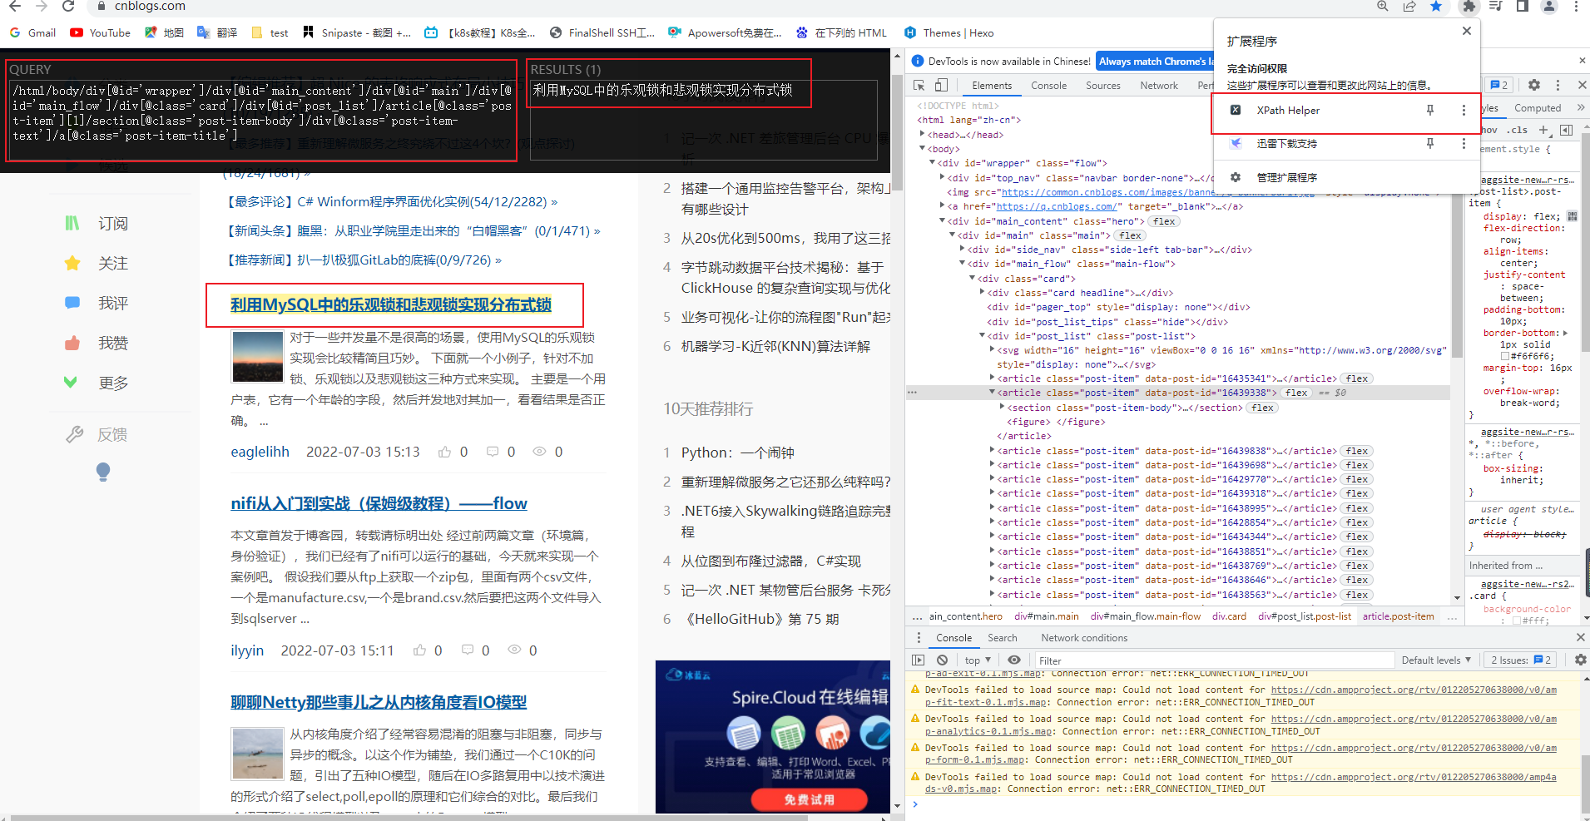Open the Chrome profile avatar

(x=1549, y=7)
